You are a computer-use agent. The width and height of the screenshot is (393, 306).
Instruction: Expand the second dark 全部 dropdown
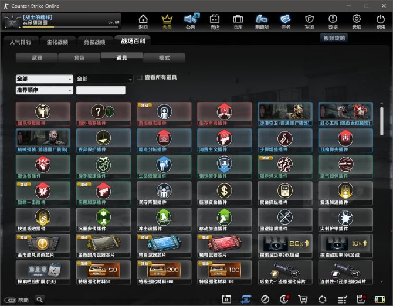pyautogui.click(x=104, y=79)
